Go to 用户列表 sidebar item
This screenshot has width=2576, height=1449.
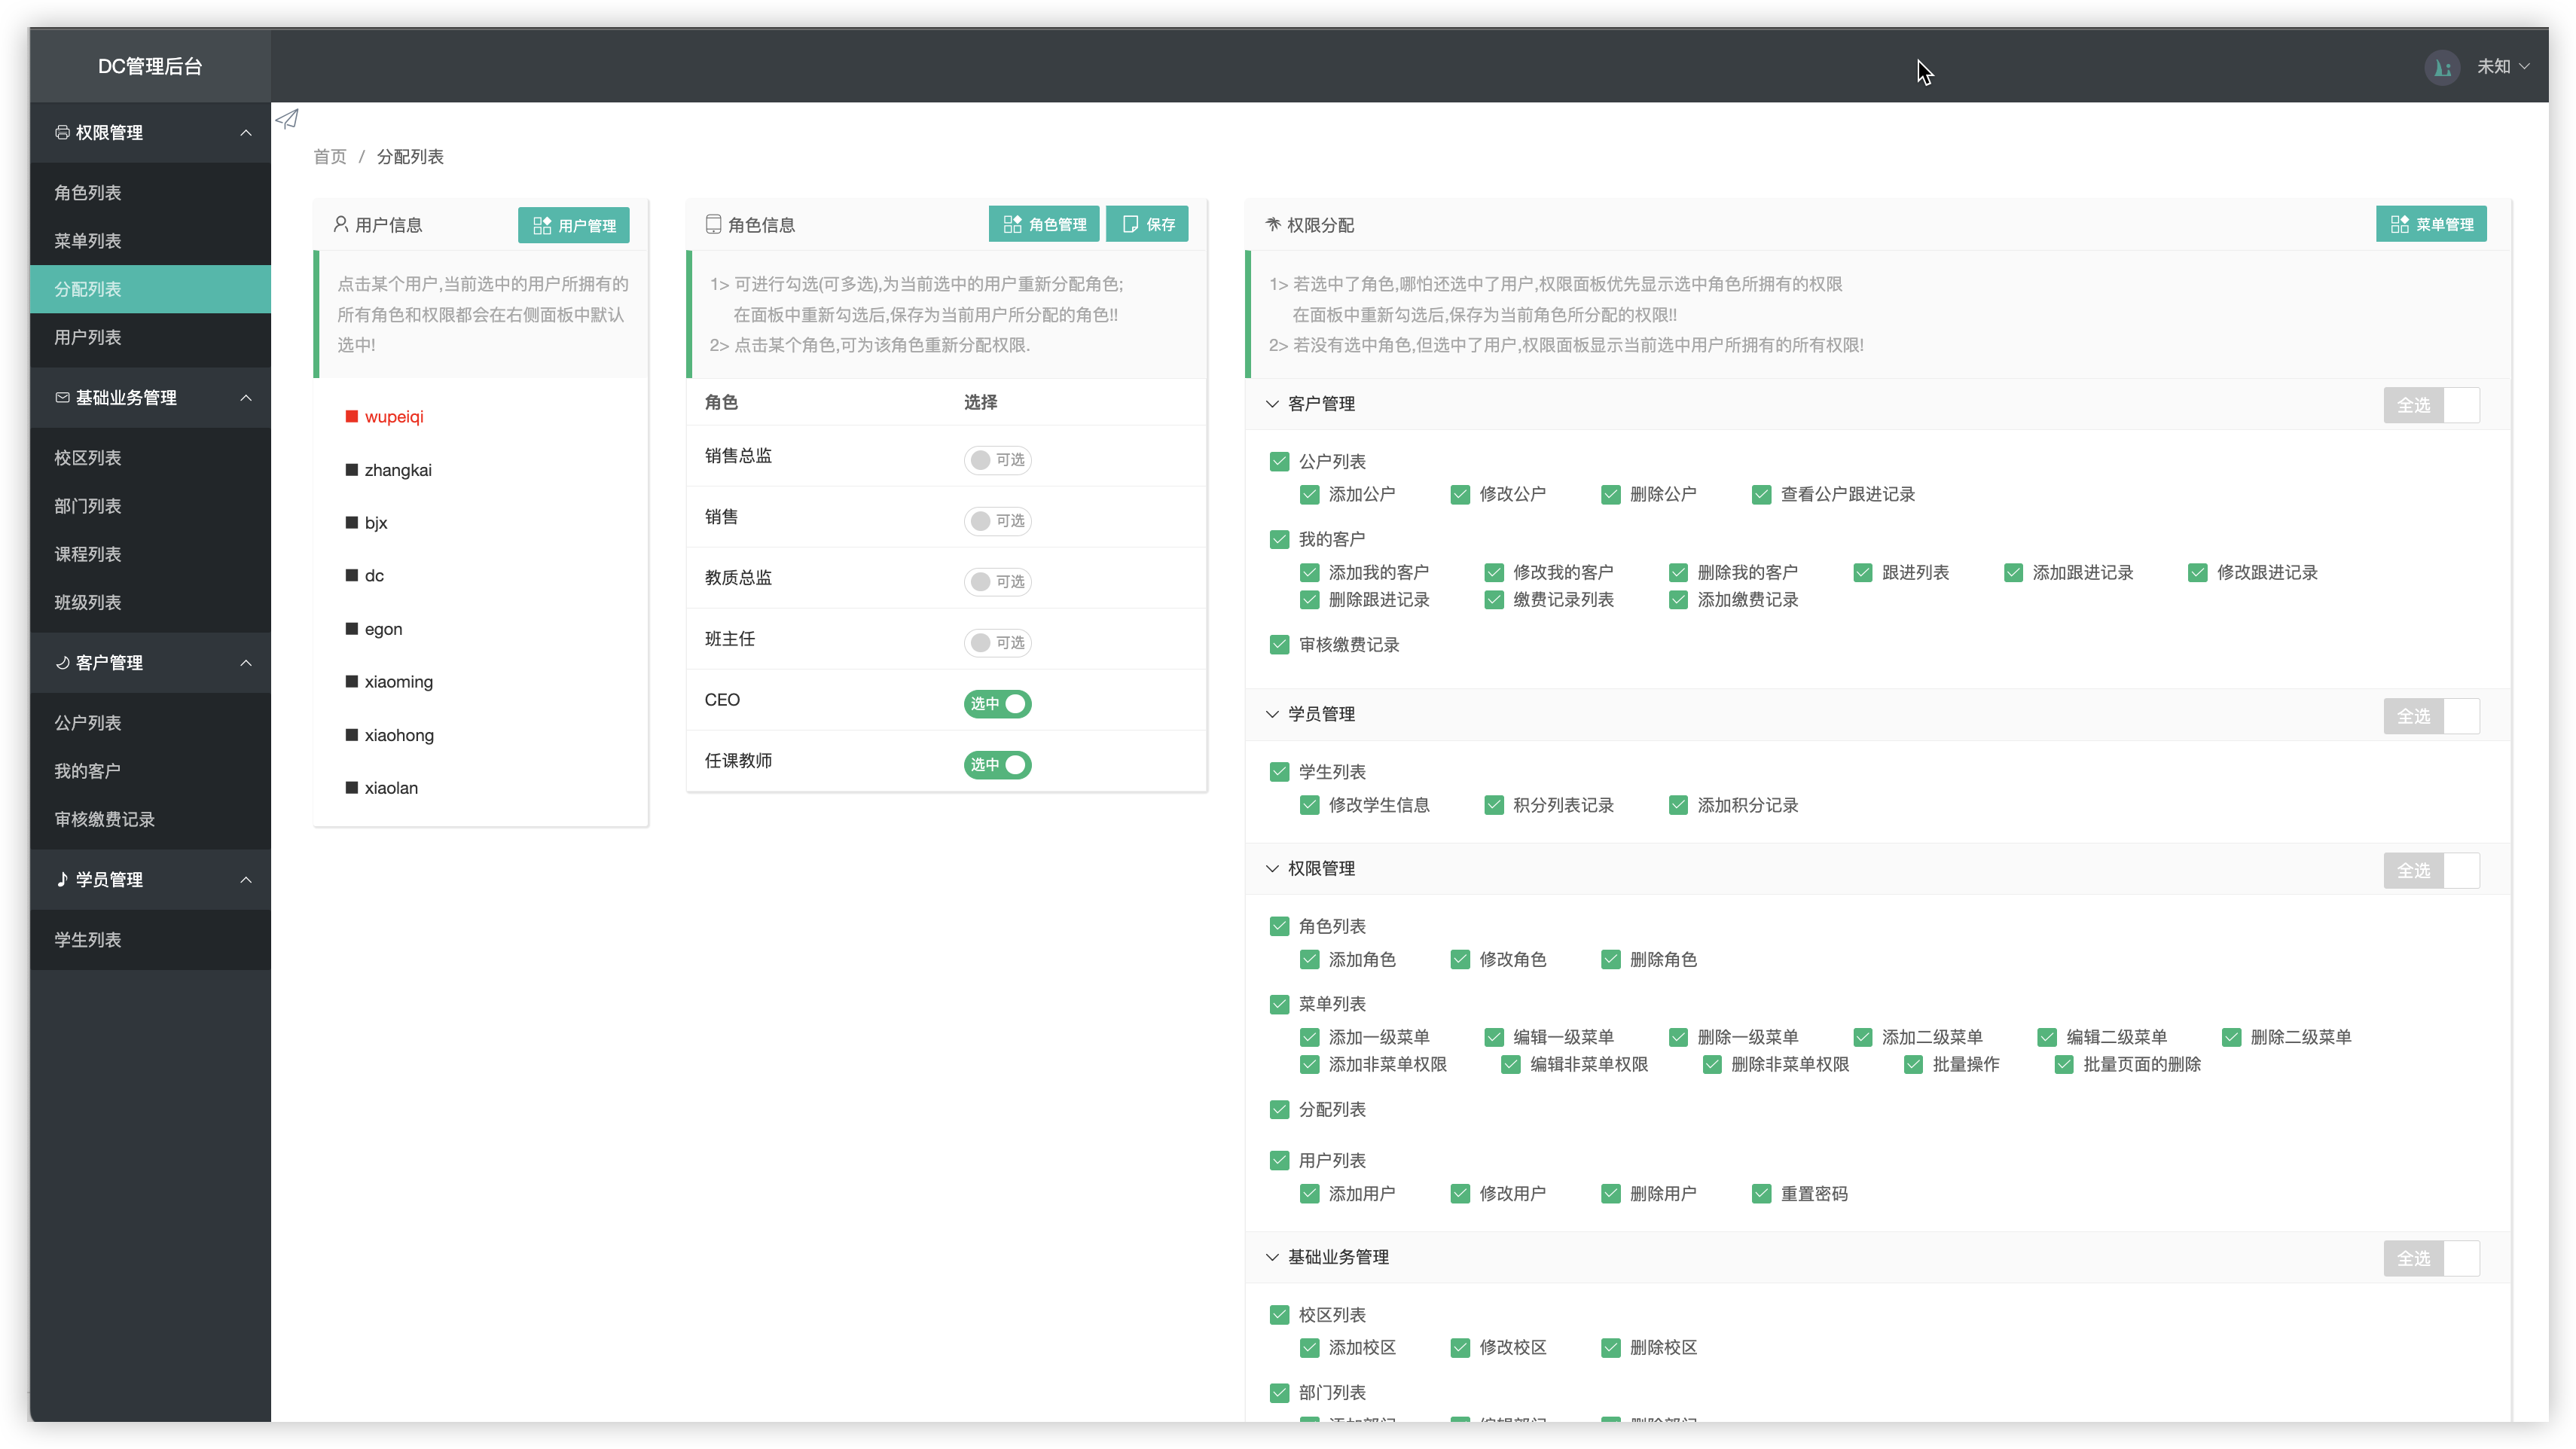click(88, 337)
